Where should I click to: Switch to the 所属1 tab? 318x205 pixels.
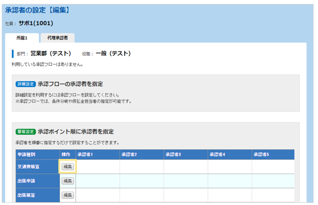pyautogui.click(x=22, y=38)
